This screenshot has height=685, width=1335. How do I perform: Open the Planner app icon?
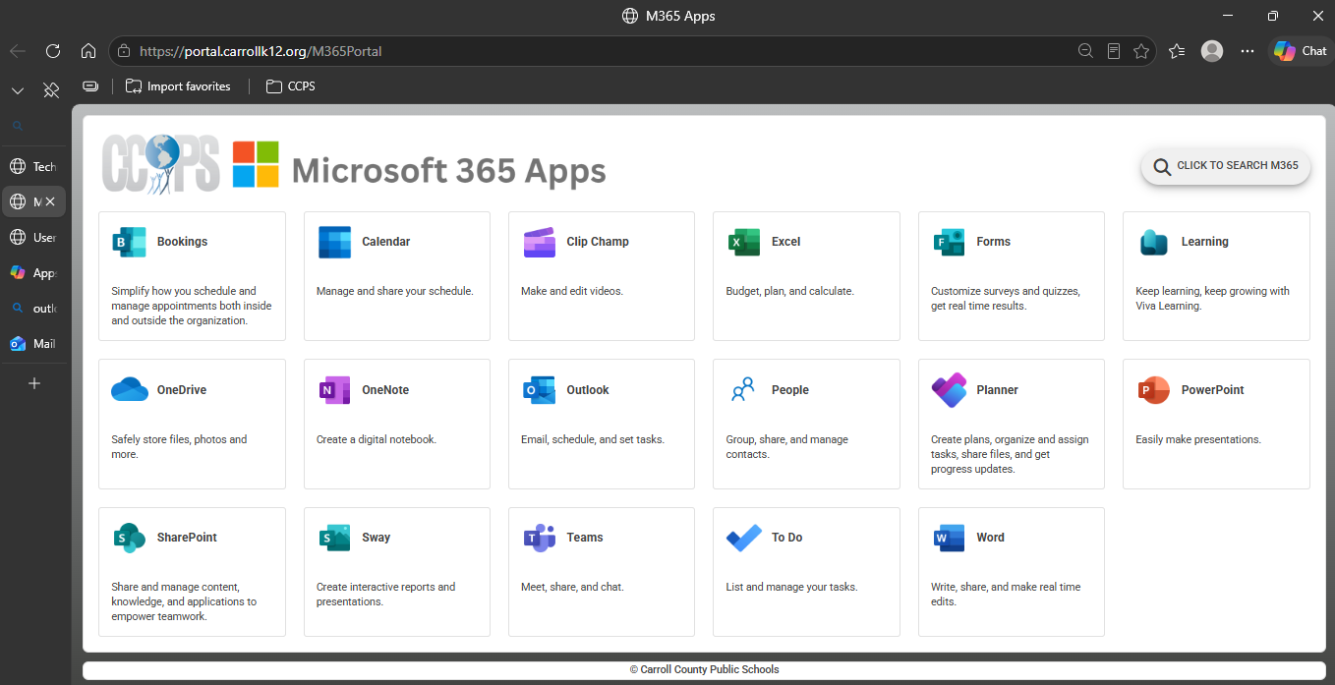(949, 390)
